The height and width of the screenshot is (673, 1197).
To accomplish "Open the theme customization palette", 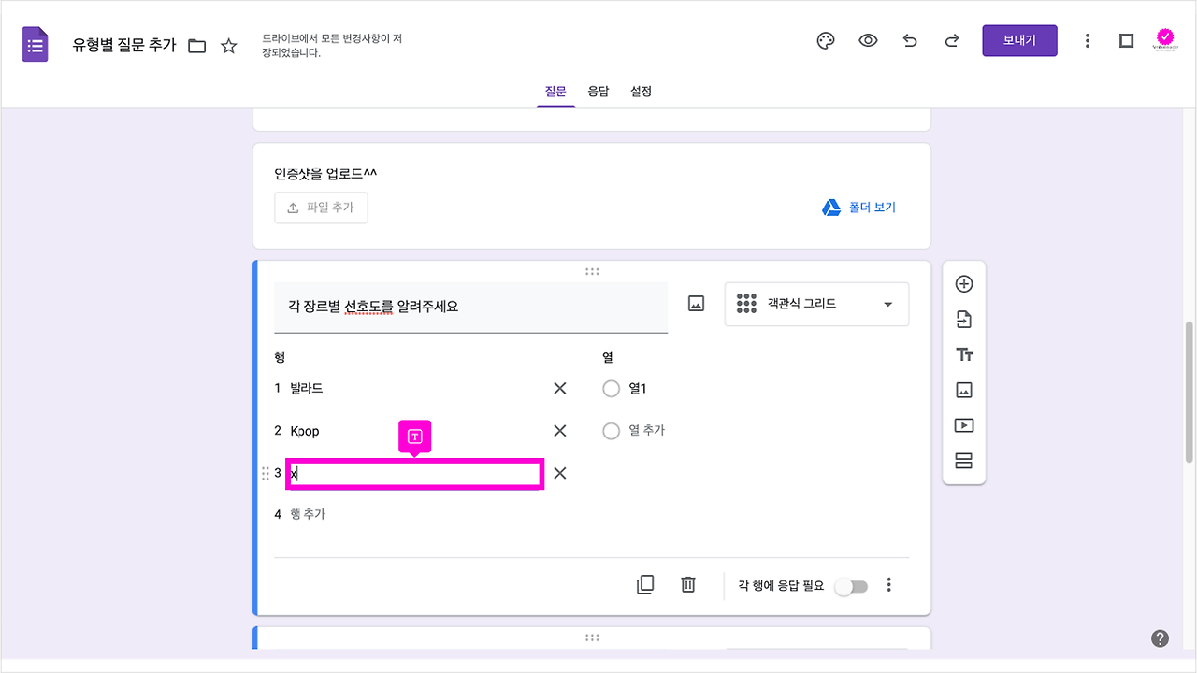I will (825, 40).
